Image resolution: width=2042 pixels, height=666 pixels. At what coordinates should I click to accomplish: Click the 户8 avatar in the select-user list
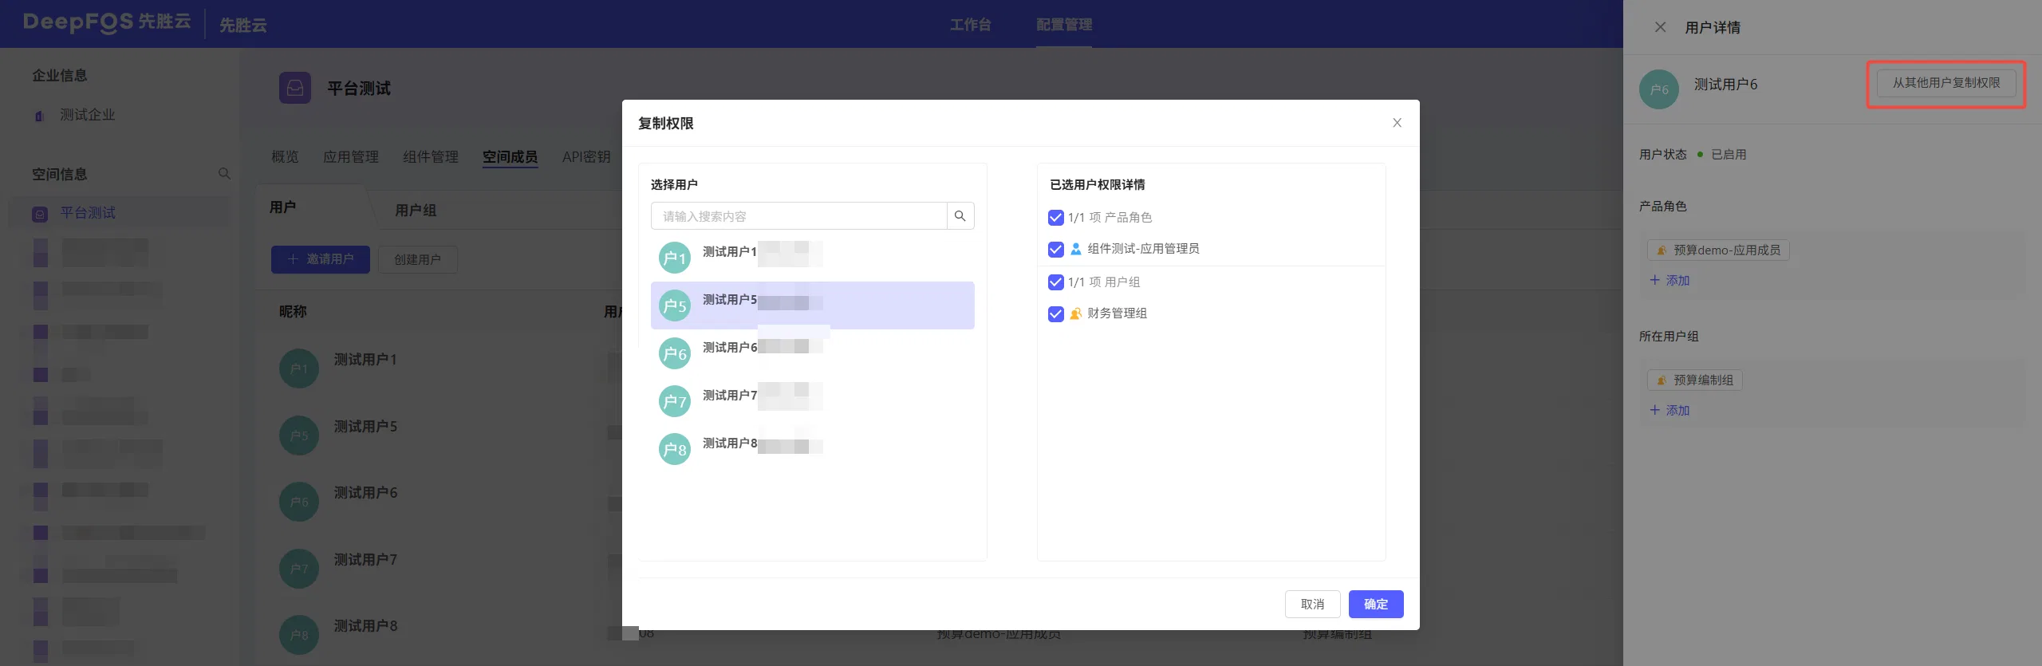[x=674, y=449]
